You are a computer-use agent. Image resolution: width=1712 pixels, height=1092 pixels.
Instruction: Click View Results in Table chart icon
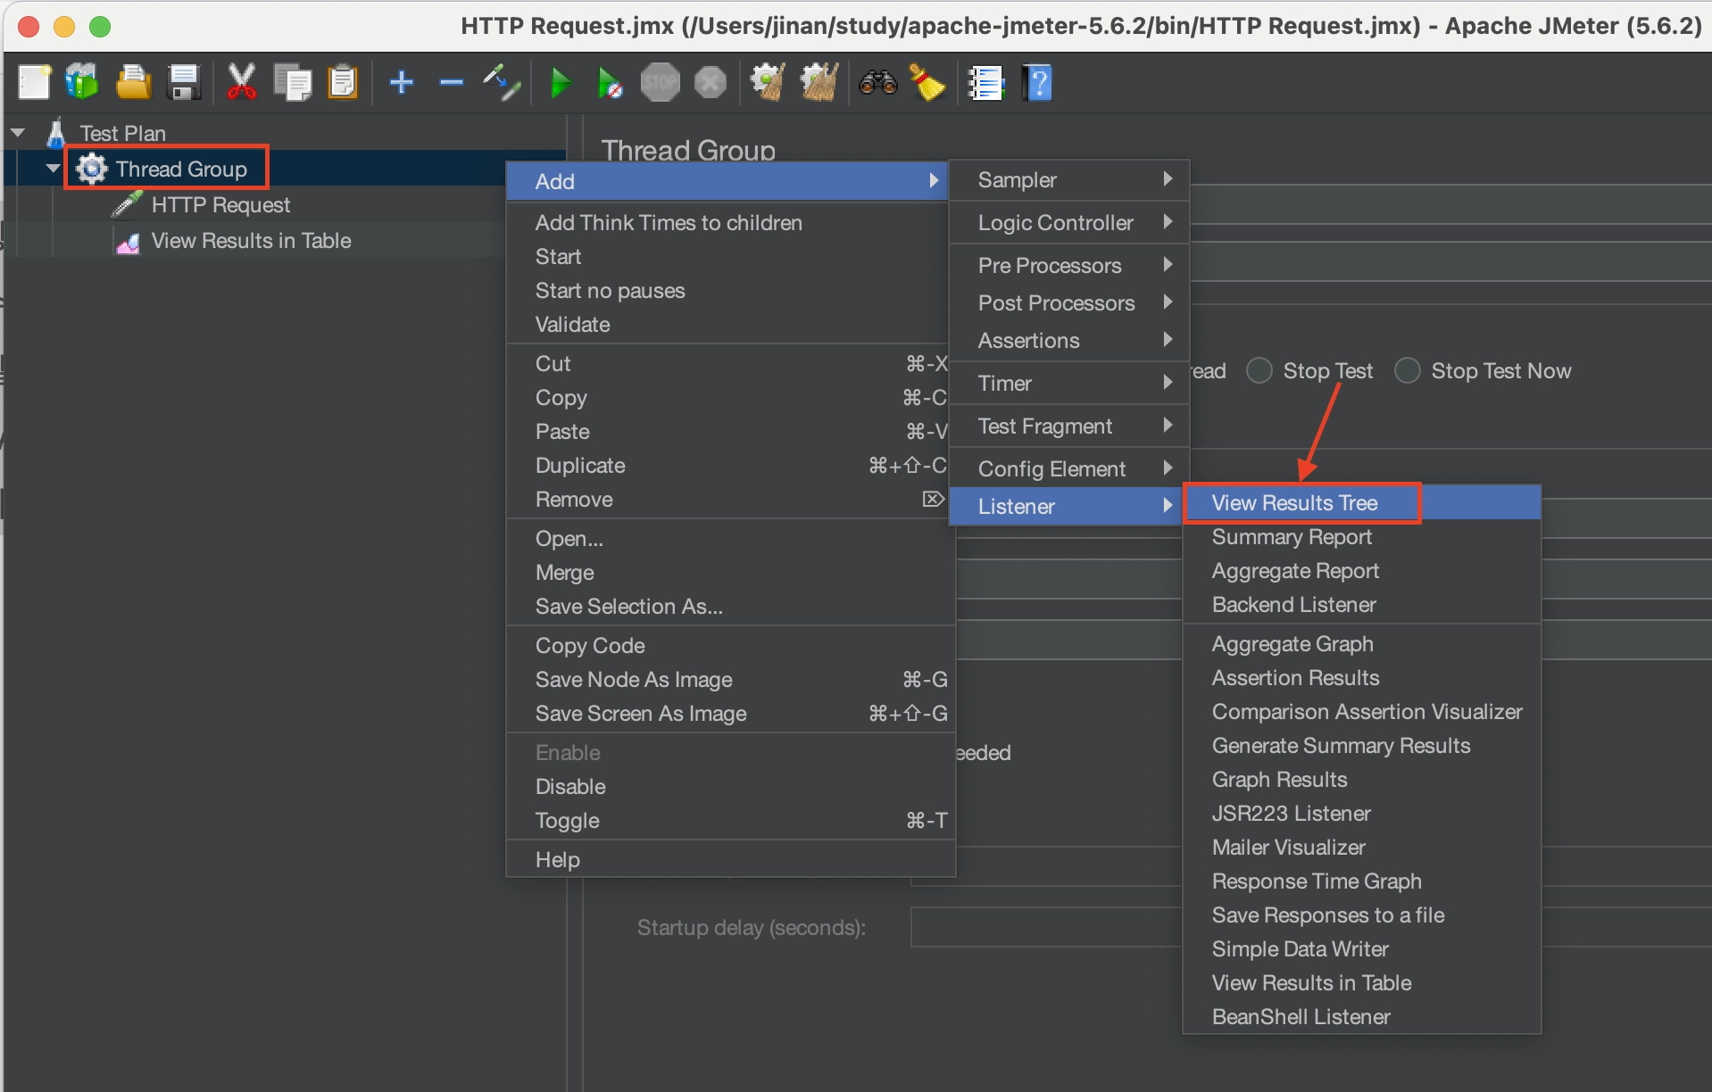128,241
